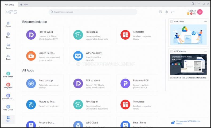The height and width of the screenshot is (128, 211).
Task: Open the Smart Form app tile
Action: [137, 123]
